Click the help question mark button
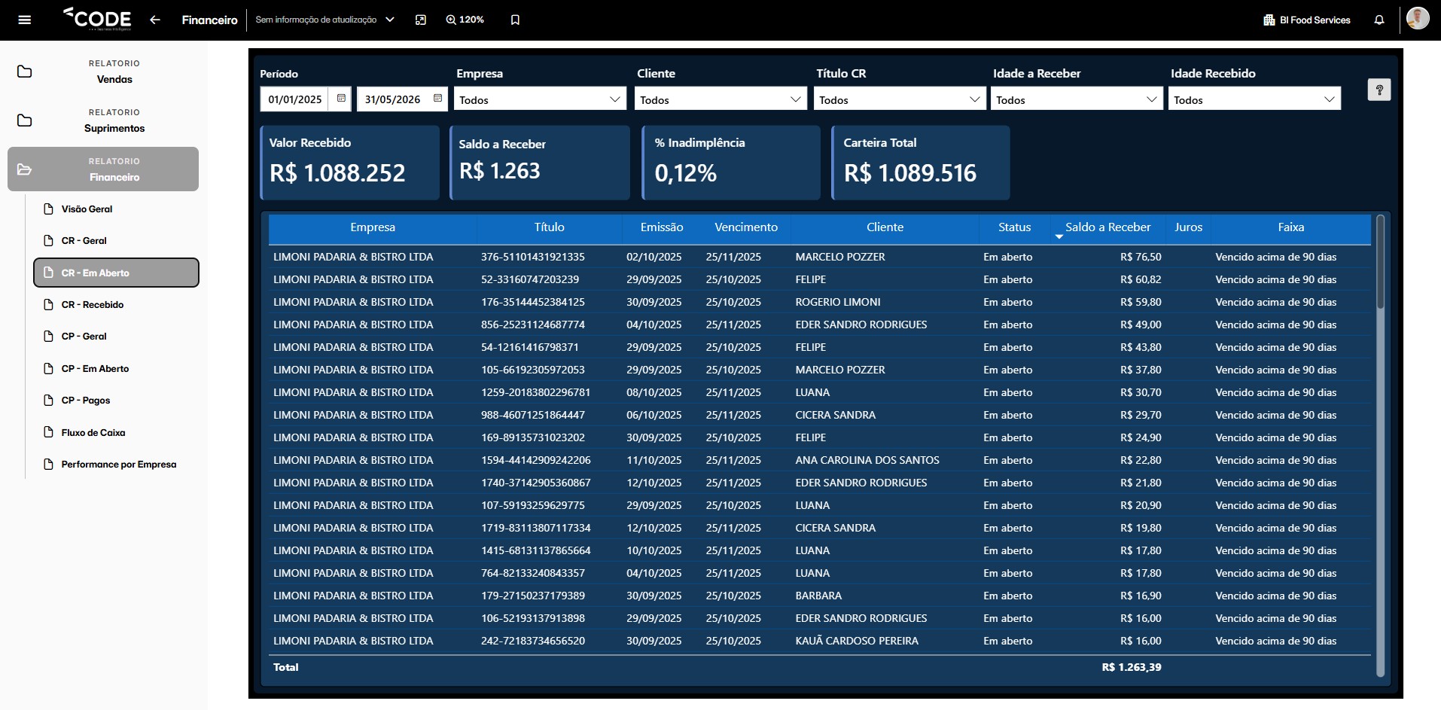The width and height of the screenshot is (1441, 710). [x=1379, y=90]
